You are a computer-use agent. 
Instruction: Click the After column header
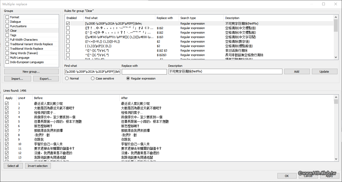click(227, 98)
